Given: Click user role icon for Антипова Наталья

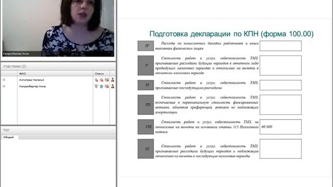Looking at the screenshot, I should coord(112,79).
